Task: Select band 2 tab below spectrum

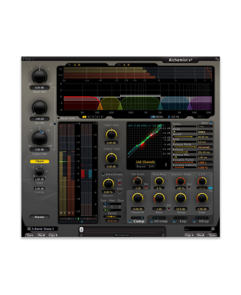Action: 89,117
